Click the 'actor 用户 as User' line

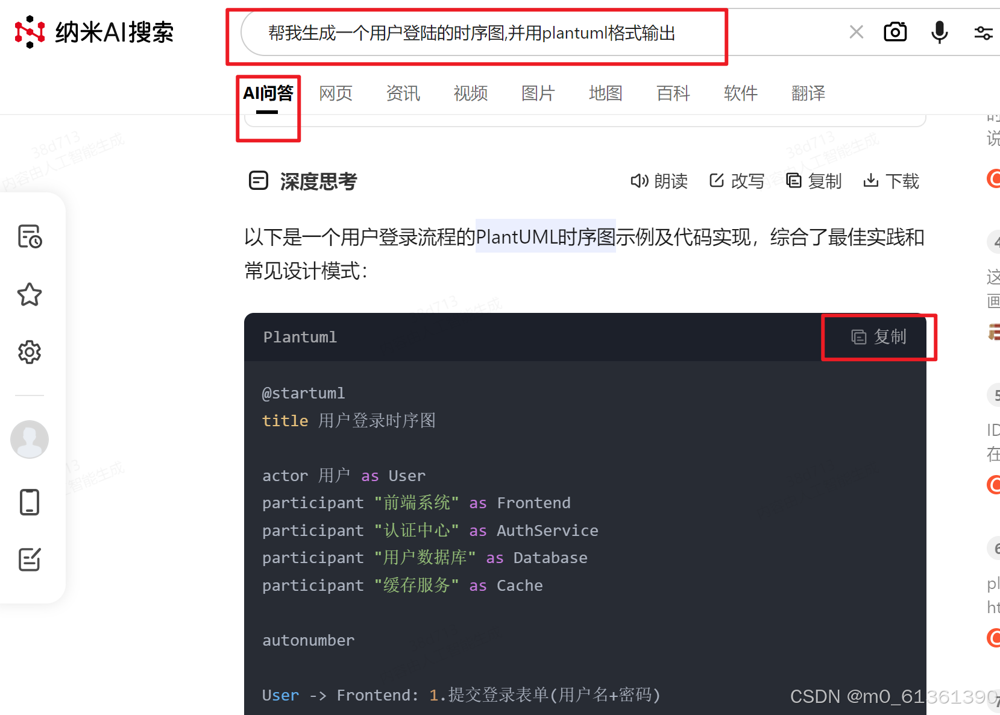point(344,476)
